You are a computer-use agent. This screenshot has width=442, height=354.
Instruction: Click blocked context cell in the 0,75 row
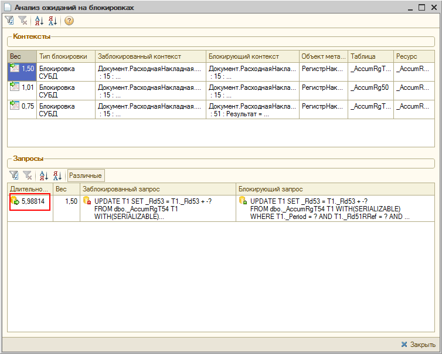tap(149, 110)
